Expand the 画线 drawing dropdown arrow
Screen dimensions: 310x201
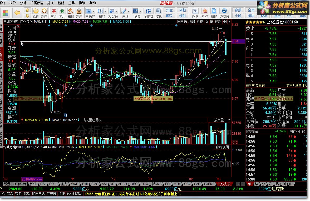point(129,11)
